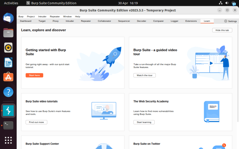Screen dimensions: 239x149
Task: Click the video tutorials monitor illustration
Action: [104, 111]
